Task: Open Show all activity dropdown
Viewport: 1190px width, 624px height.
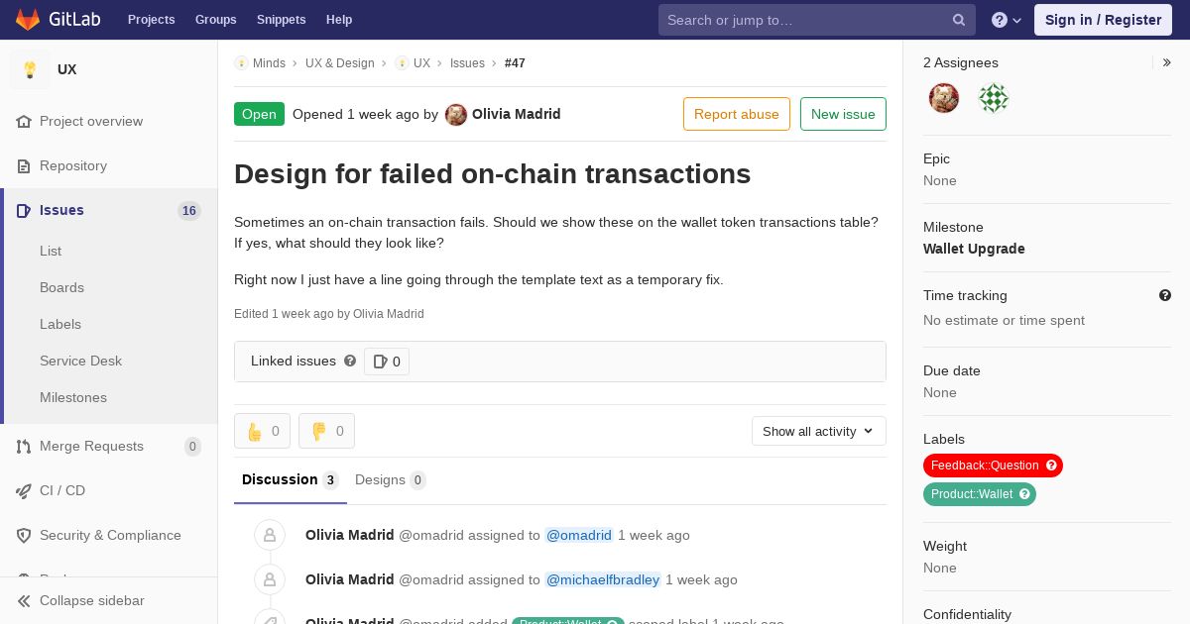Action: tap(818, 431)
